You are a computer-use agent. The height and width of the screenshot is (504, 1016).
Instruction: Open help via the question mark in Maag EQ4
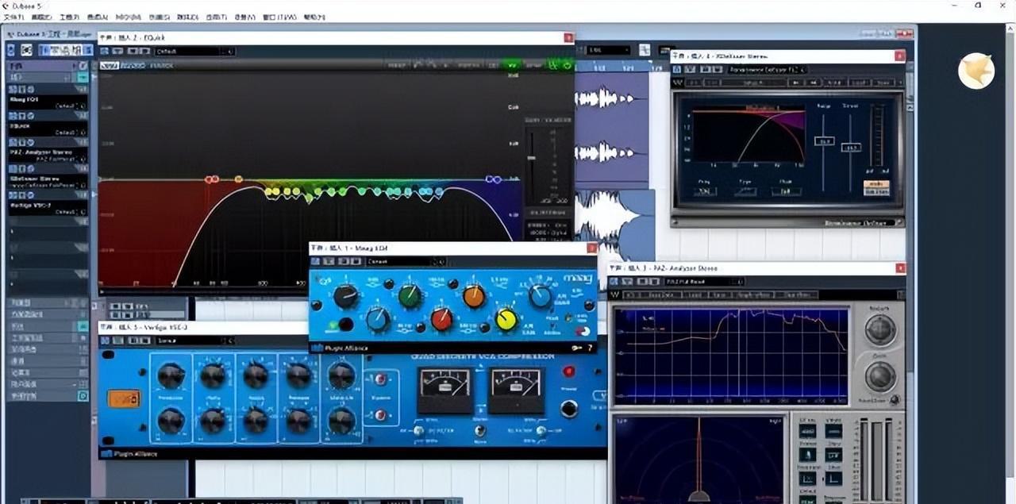[590, 348]
